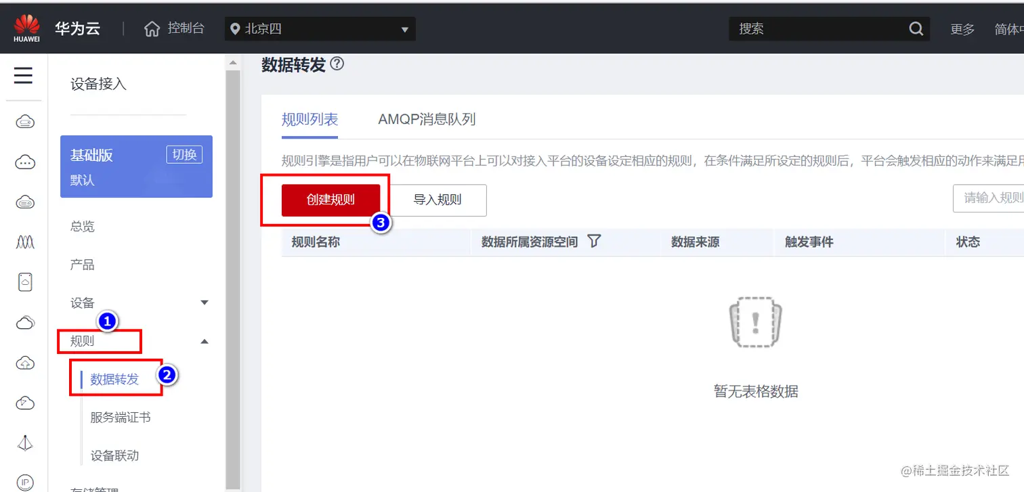The image size is (1024, 492).
Task: Open the triangle network sidebar icon
Action: (25, 443)
